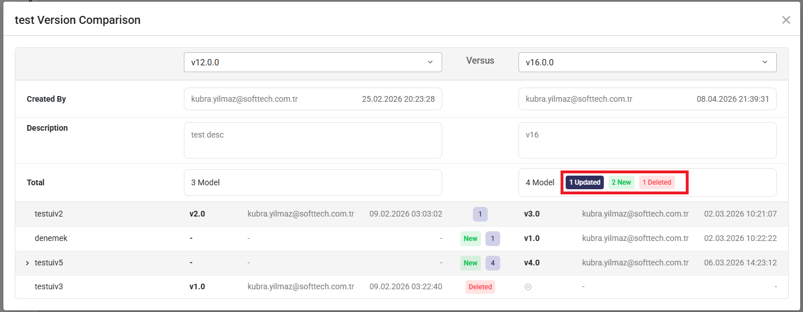Image resolution: width=803 pixels, height=312 pixels.
Task: Click the New tag on denemek row
Action: 470,239
